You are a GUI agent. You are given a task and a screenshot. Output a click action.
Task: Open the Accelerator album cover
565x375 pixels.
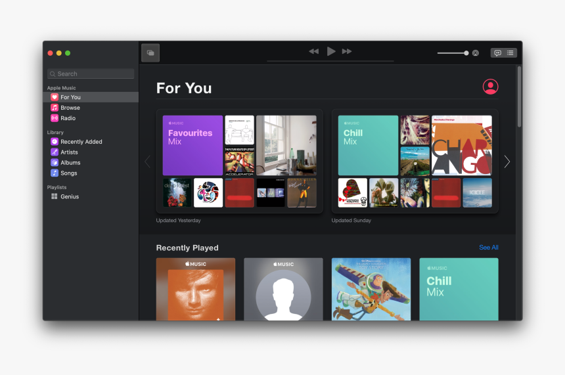coord(240,161)
